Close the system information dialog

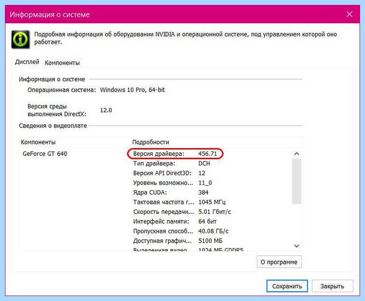(349, 14)
